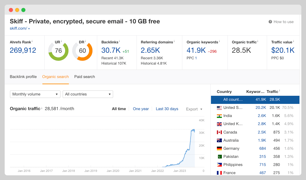Click the Recent 41.3K backlinks text
306x180 pixels.
pos(112,58)
